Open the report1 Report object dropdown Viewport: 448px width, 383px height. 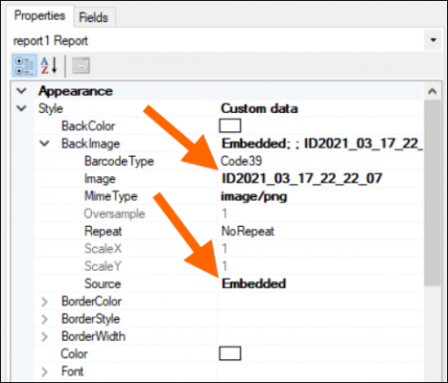click(434, 40)
